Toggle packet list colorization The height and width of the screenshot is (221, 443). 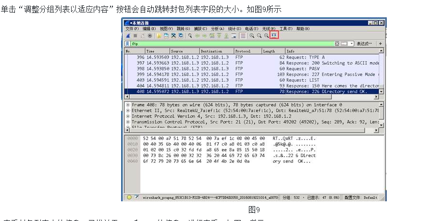coord(243,36)
